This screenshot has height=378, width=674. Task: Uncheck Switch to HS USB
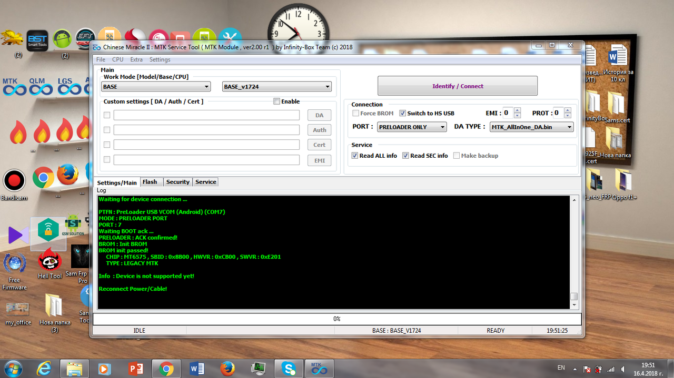point(403,113)
